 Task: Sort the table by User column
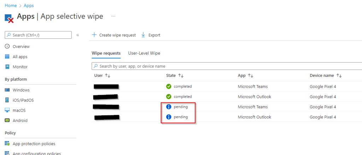[108, 76]
